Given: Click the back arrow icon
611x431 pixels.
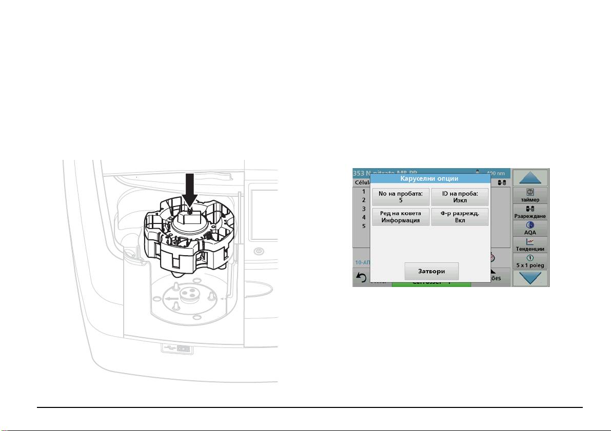Looking at the screenshot, I should (x=361, y=278).
